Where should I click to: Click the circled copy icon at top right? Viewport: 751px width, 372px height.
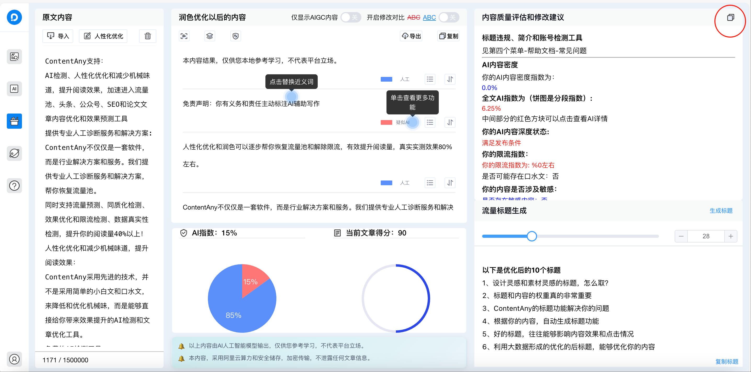coord(730,18)
